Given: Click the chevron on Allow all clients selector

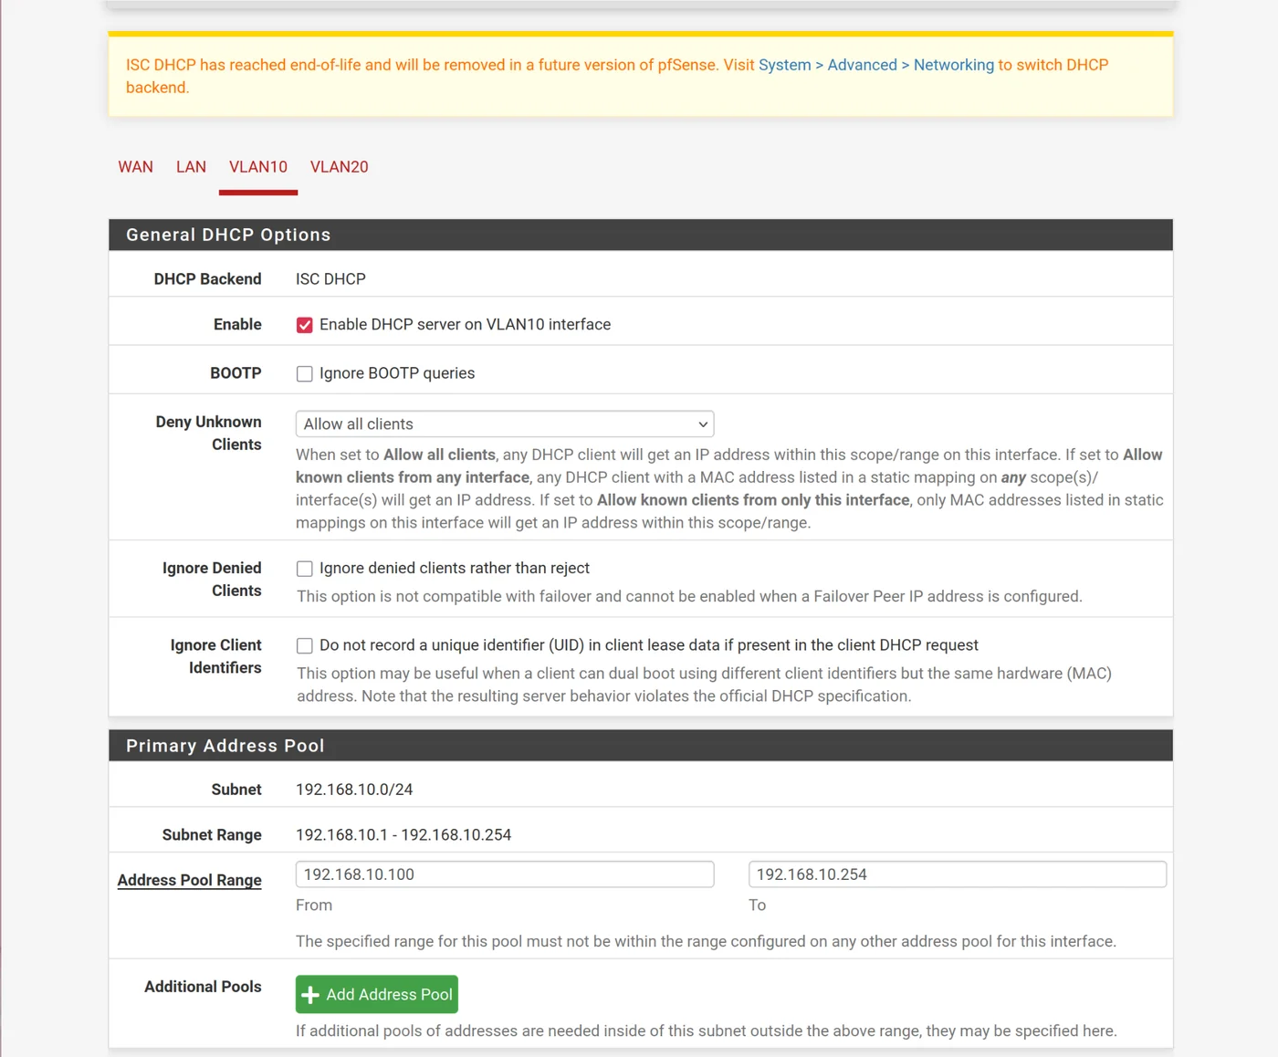Looking at the screenshot, I should [x=702, y=424].
